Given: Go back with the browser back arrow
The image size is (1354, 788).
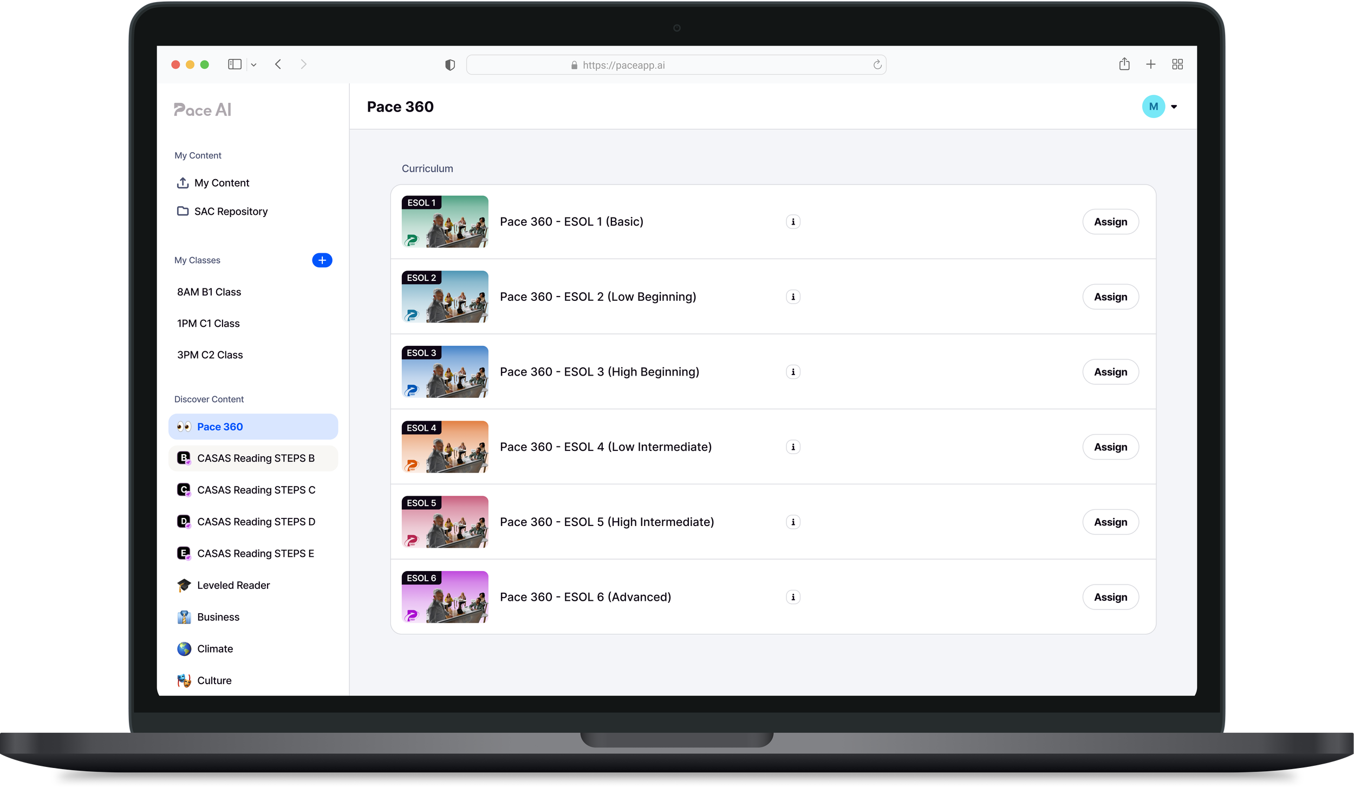Looking at the screenshot, I should pos(278,64).
